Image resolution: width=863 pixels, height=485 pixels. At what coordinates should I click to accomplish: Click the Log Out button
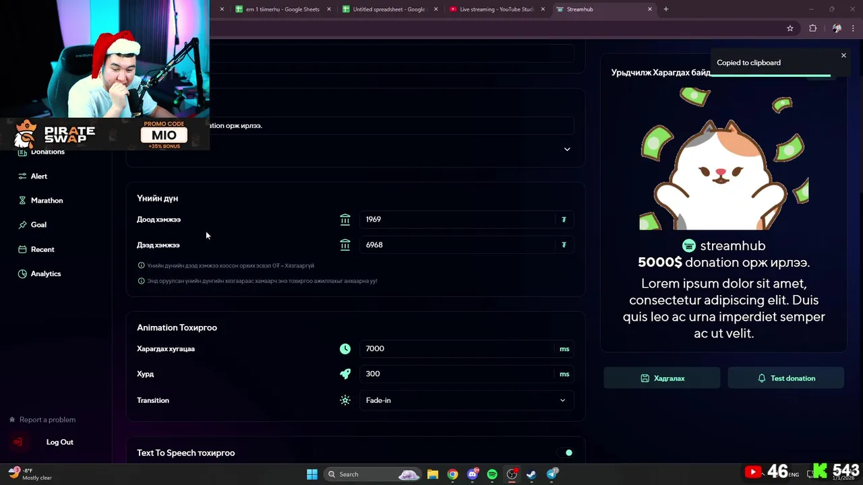59,442
